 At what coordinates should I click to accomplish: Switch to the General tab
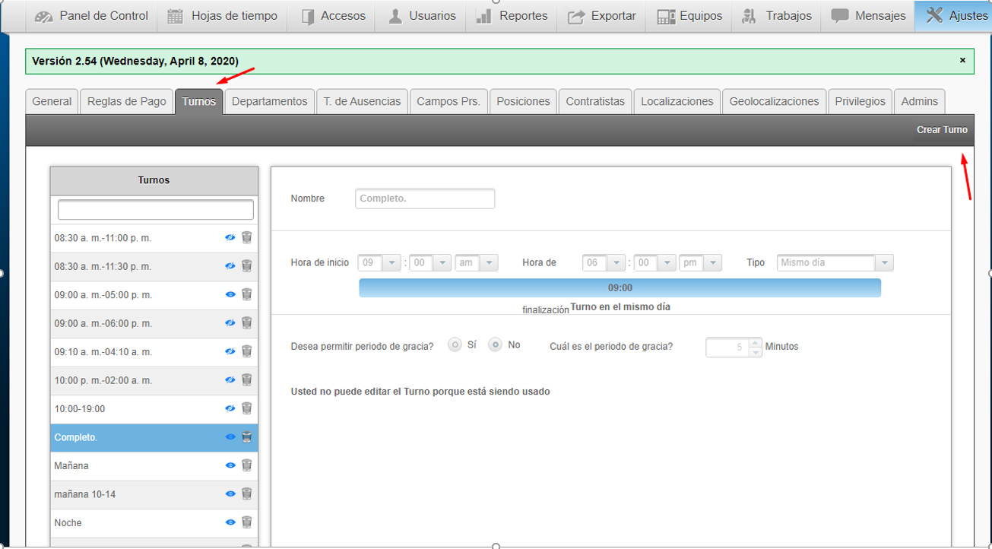52,101
